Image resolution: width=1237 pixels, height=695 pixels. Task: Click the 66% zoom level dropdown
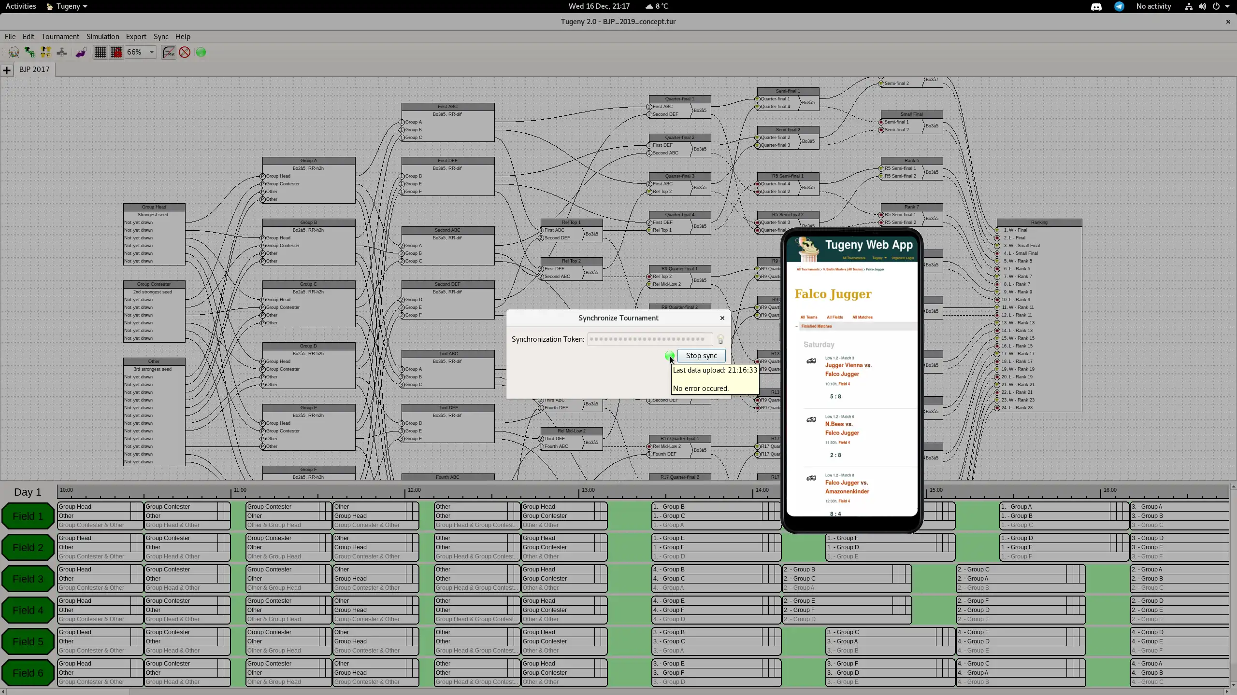coord(140,52)
